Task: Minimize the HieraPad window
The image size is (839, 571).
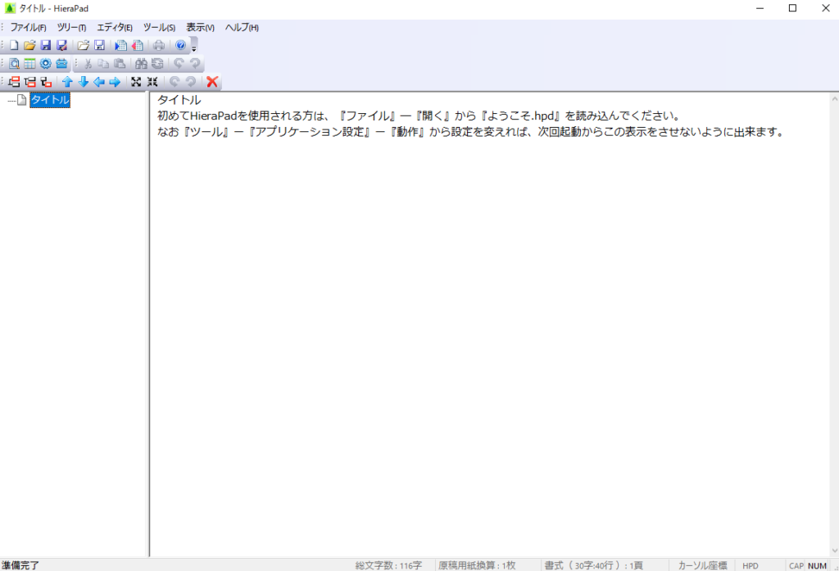Action: 760,8
